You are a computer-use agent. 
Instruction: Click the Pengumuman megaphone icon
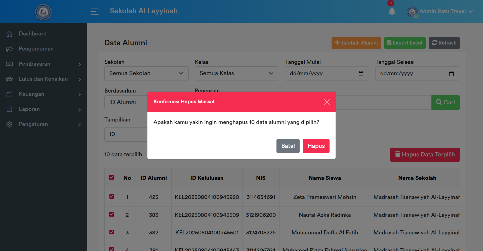tap(9, 49)
